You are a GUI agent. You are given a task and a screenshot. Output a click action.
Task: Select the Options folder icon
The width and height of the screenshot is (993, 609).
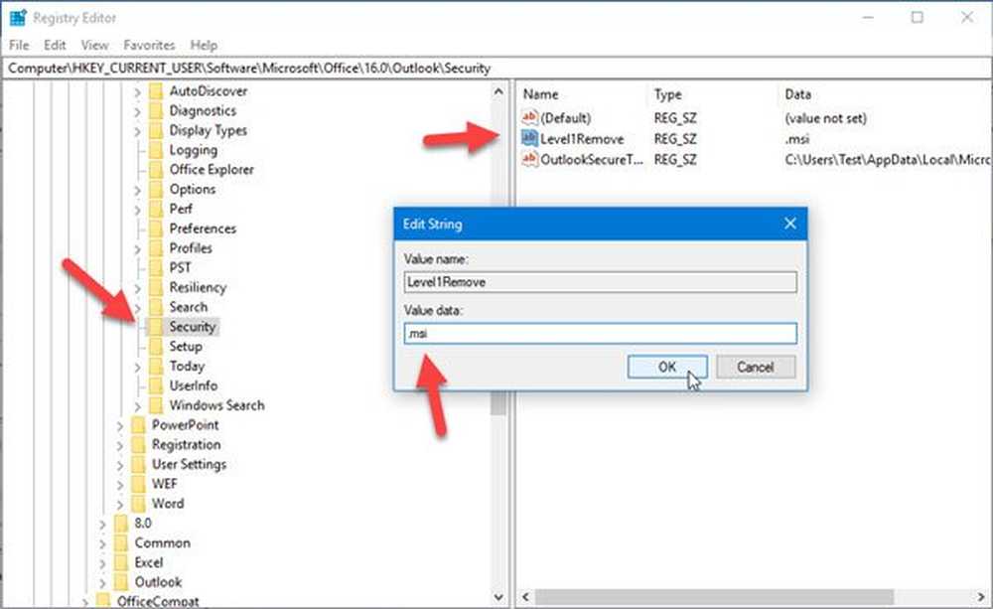point(156,190)
